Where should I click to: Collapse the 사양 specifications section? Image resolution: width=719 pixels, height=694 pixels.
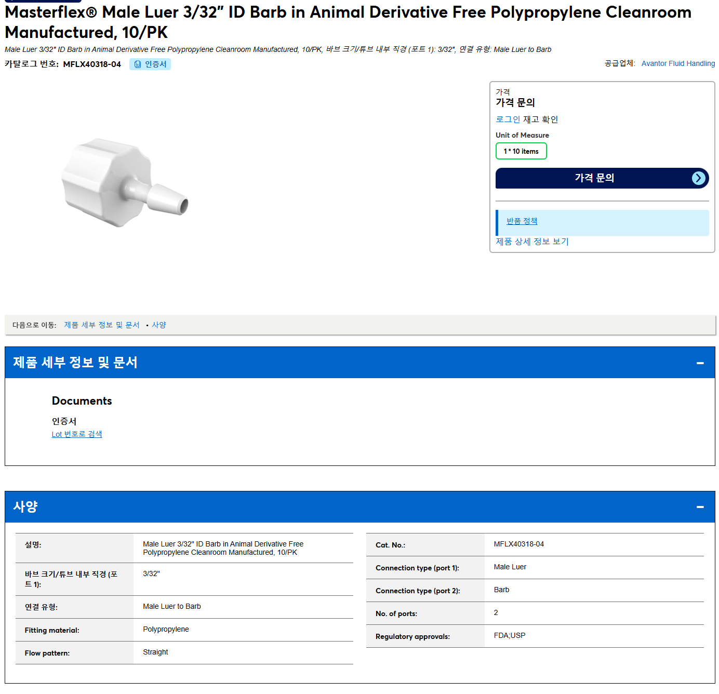pyautogui.click(x=700, y=507)
